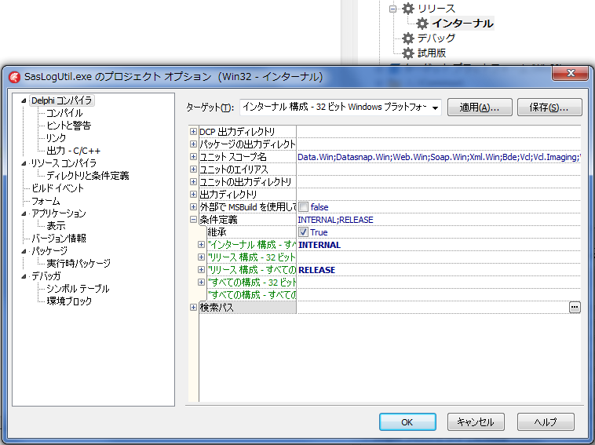This screenshot has width=595, height=445.
Task: Click the インターナル configuration gear icon
Action: pos(422,24)
